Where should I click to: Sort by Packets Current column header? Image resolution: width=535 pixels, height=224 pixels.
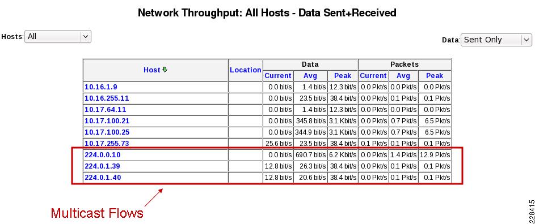point(373,76)
